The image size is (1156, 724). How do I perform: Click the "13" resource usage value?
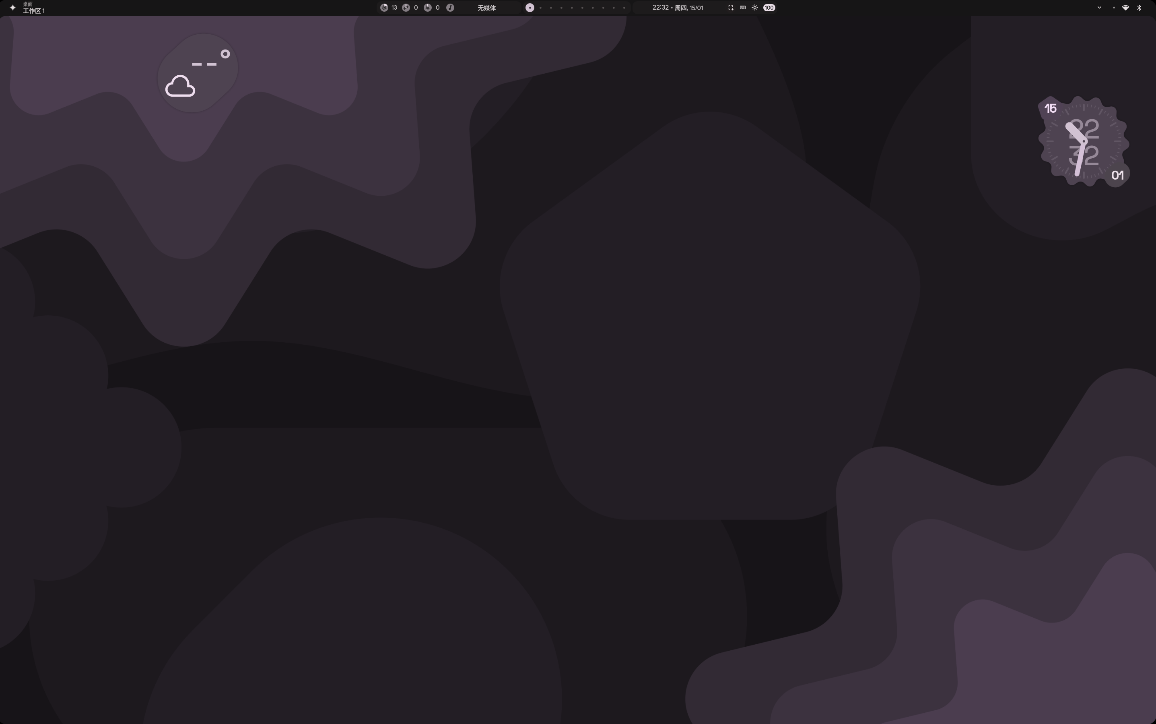click(394, 8)
